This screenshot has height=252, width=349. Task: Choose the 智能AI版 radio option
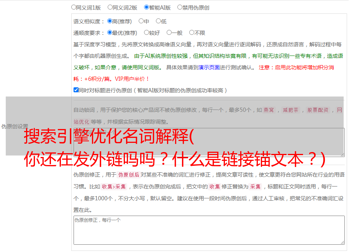(146, 7)
